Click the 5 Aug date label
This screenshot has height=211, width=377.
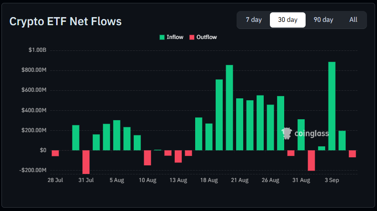pos(117,180)
